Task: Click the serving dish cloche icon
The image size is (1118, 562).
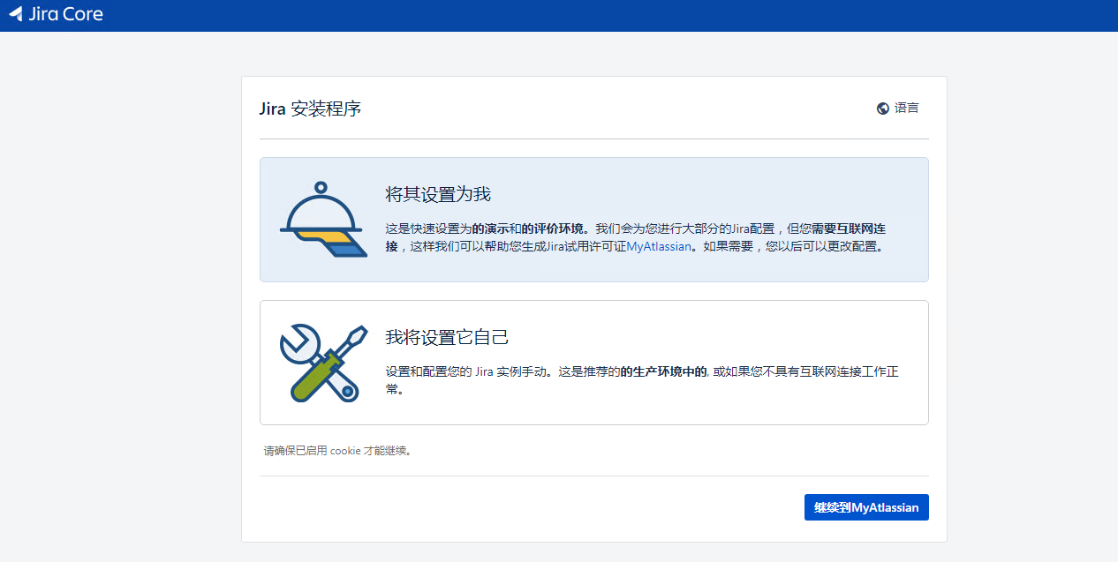Action: pyautogui.click(x=322, y=220)
